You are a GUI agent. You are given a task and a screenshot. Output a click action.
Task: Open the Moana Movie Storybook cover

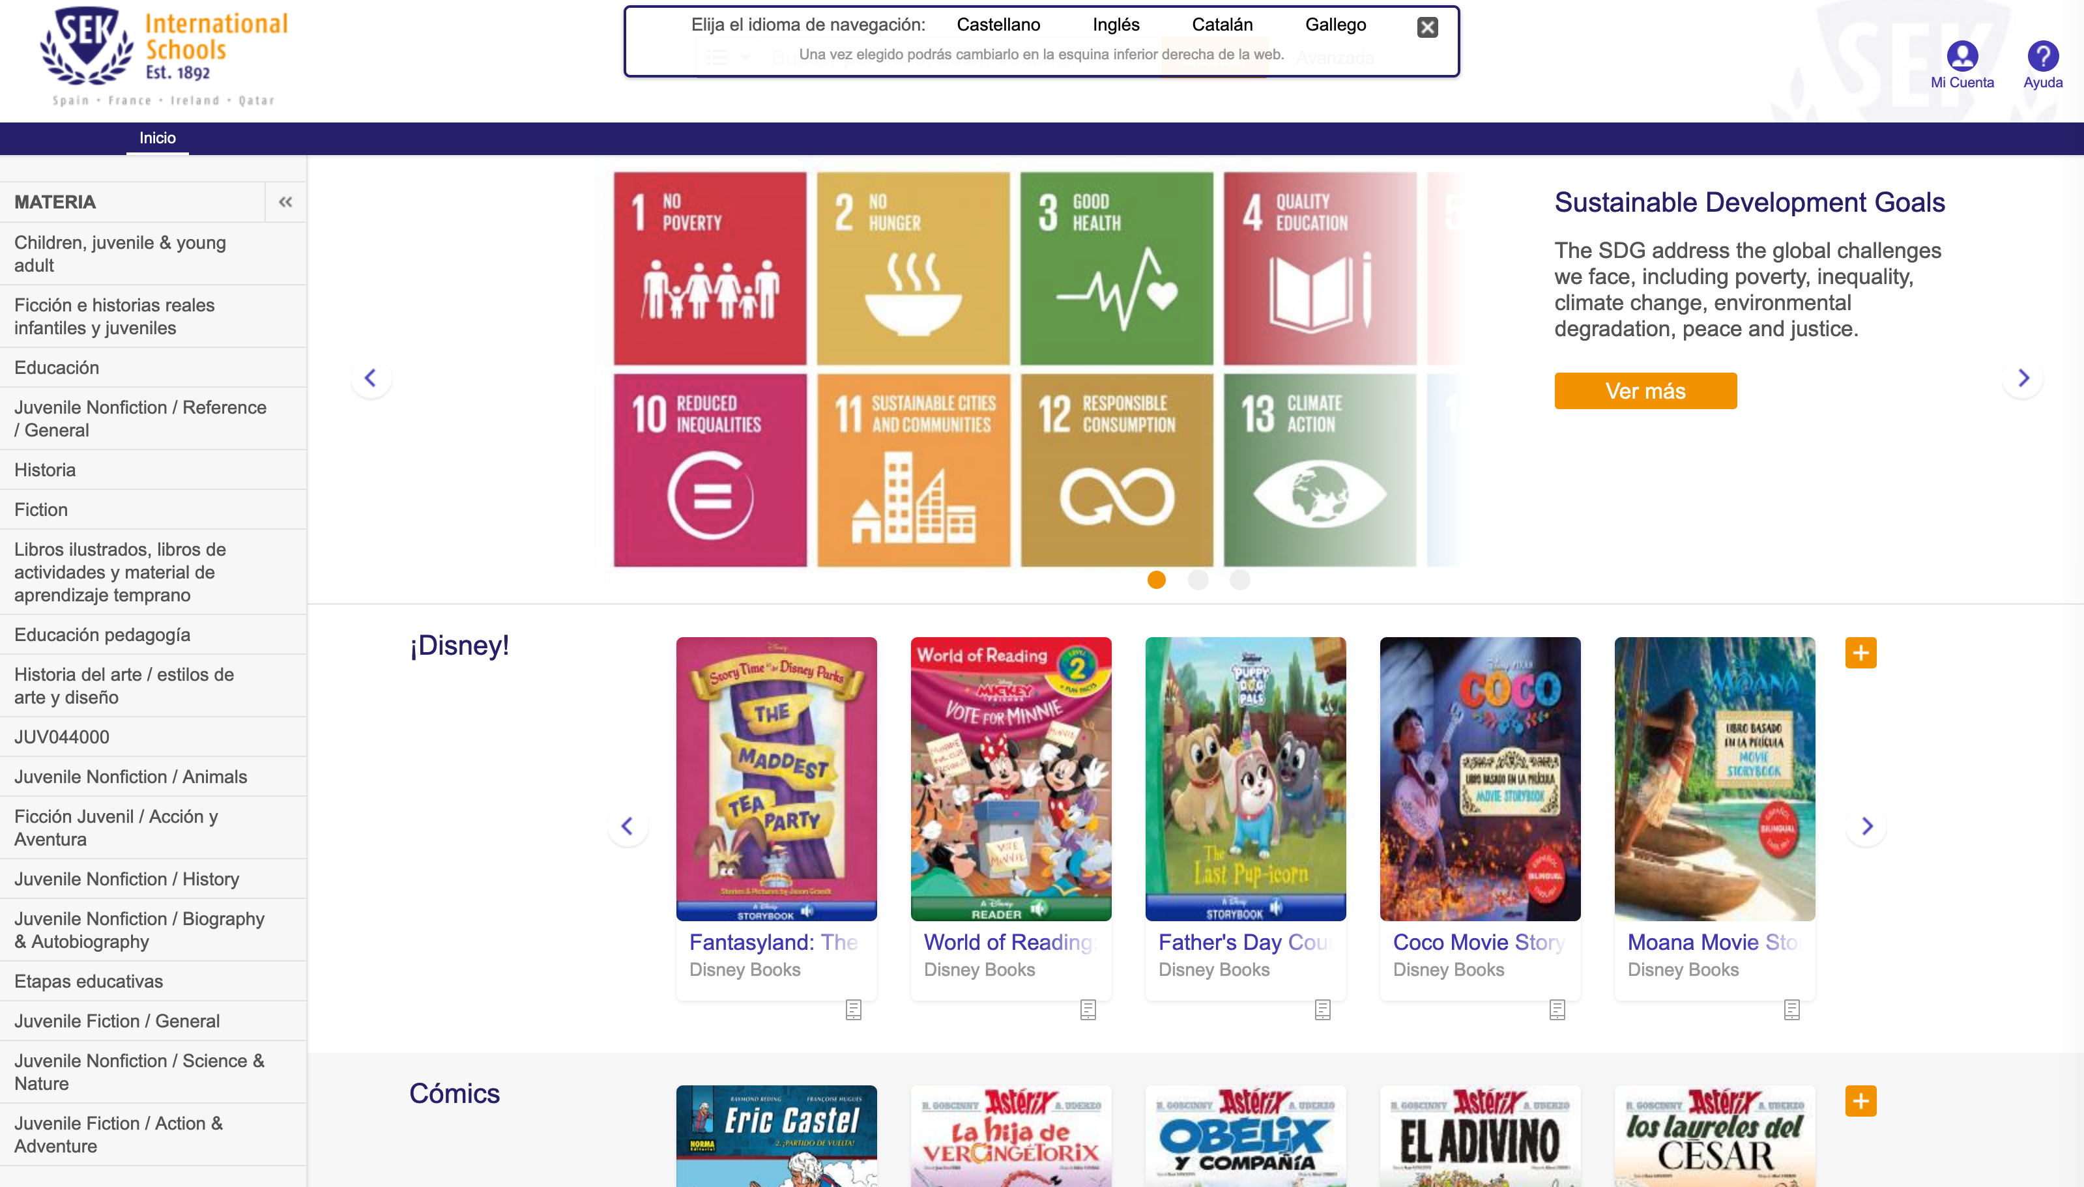point(1714,779)
